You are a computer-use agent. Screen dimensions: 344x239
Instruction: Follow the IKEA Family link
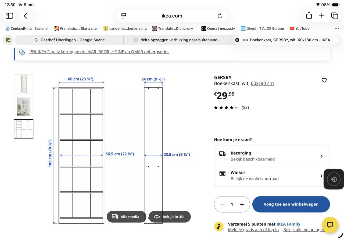coord(288,224)
